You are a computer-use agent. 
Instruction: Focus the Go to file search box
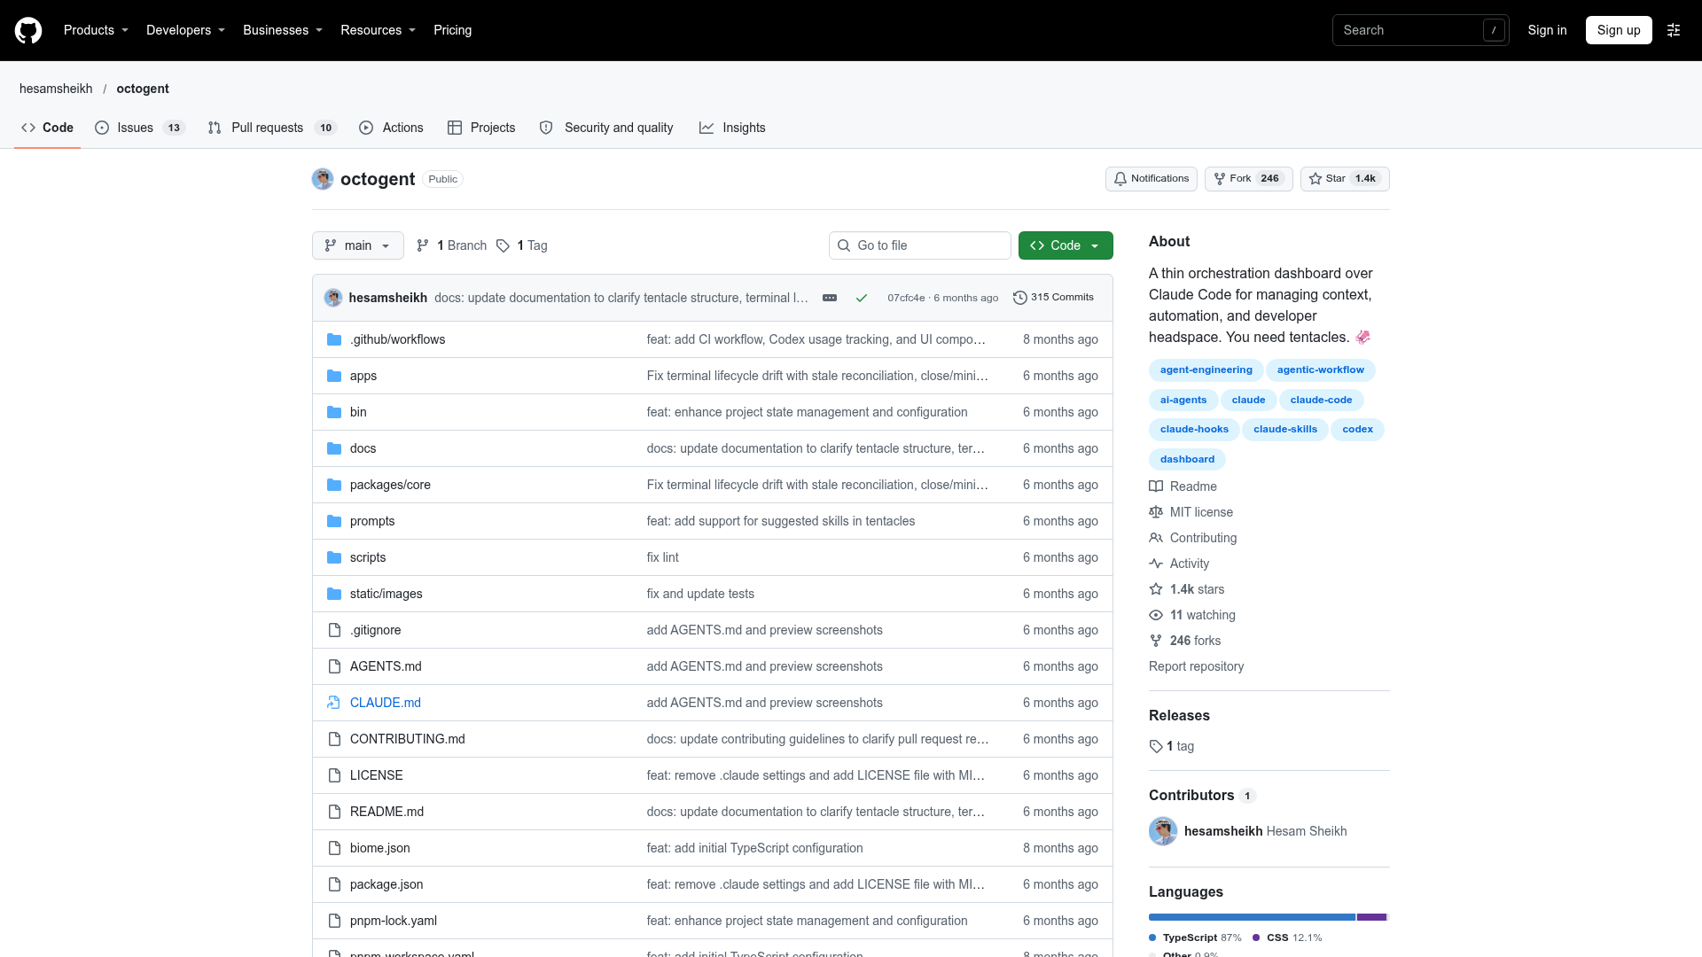(919, 245)
